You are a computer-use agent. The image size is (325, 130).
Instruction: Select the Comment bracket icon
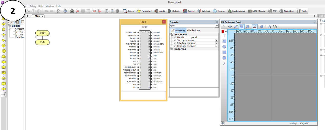(4, 95)
